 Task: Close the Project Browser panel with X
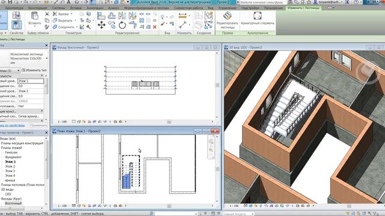(46, 133)
